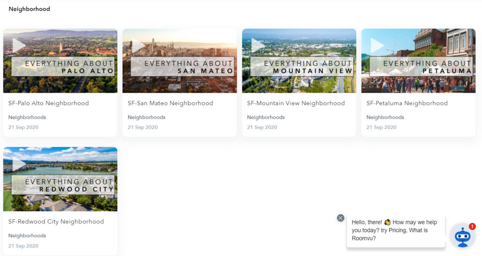Click the Neighborhood section heading
Screen dimensions: 482x256
29,9
